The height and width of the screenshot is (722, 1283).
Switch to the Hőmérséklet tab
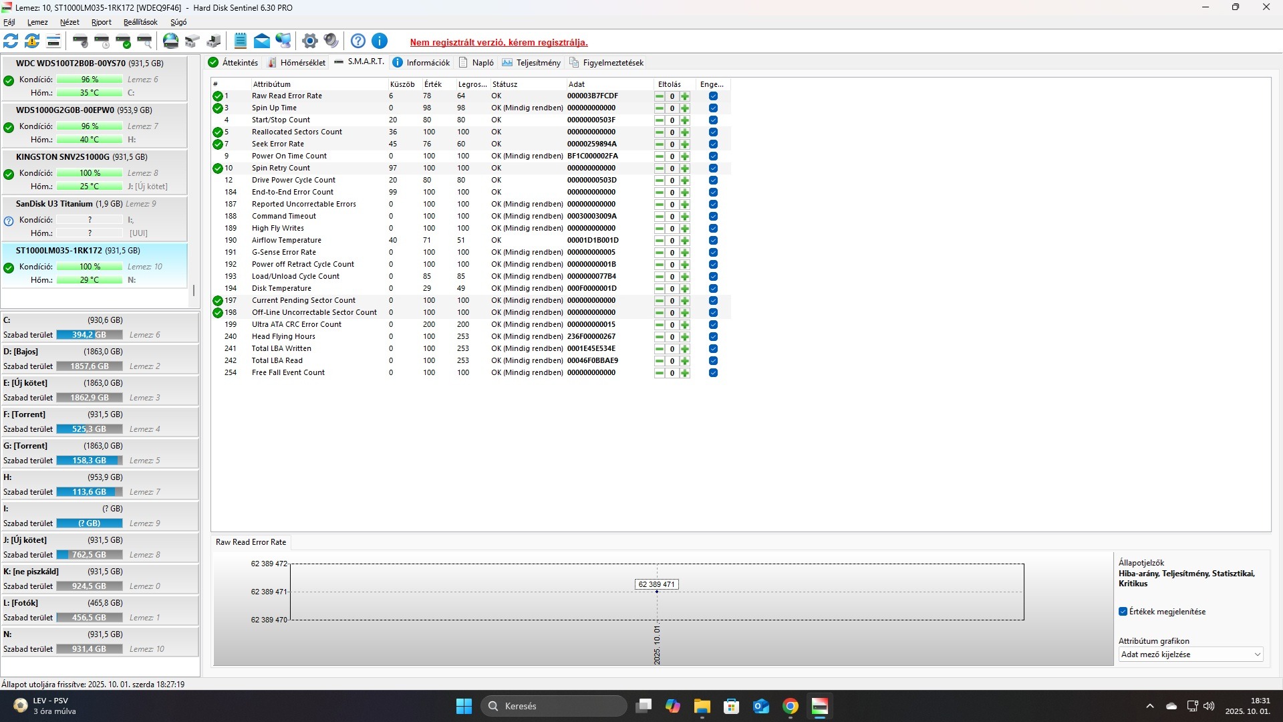click(x=297, y=63)
